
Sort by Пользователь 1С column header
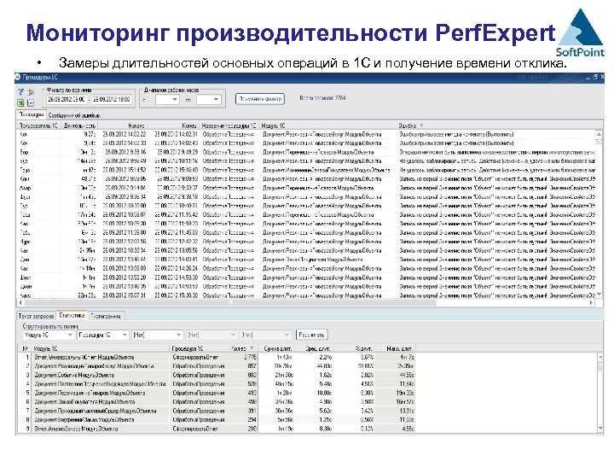[x=38, y=125]
